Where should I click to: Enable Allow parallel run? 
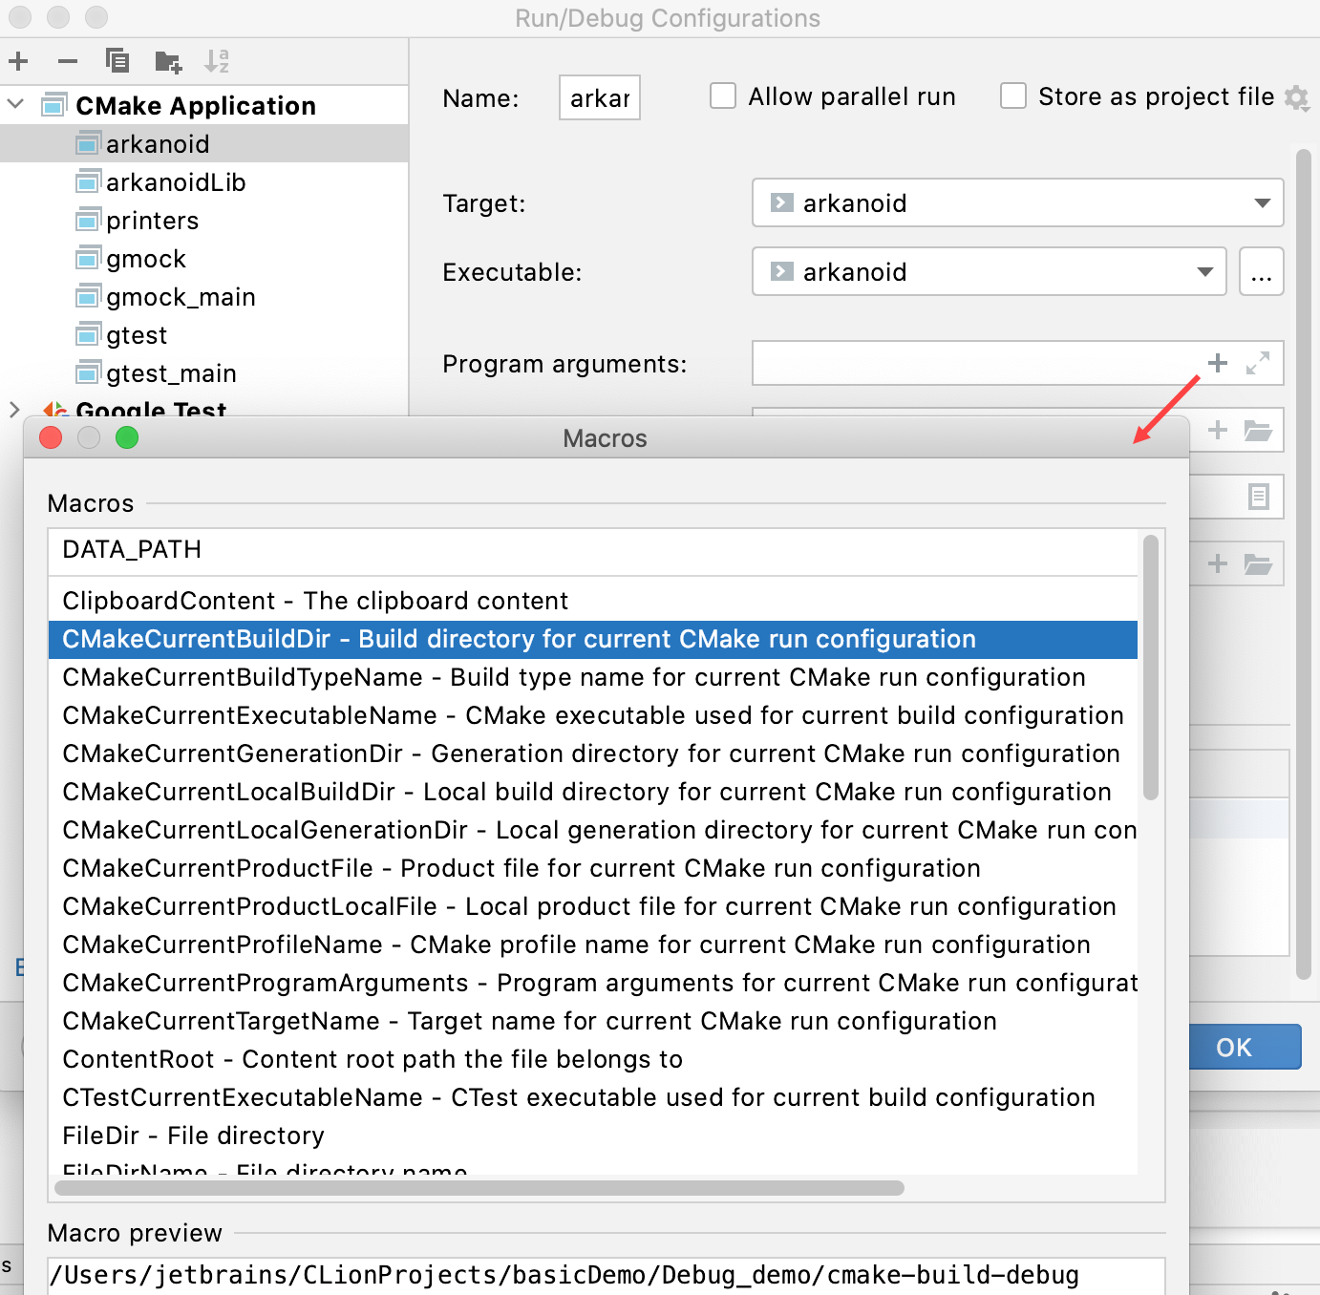point(723,96)
